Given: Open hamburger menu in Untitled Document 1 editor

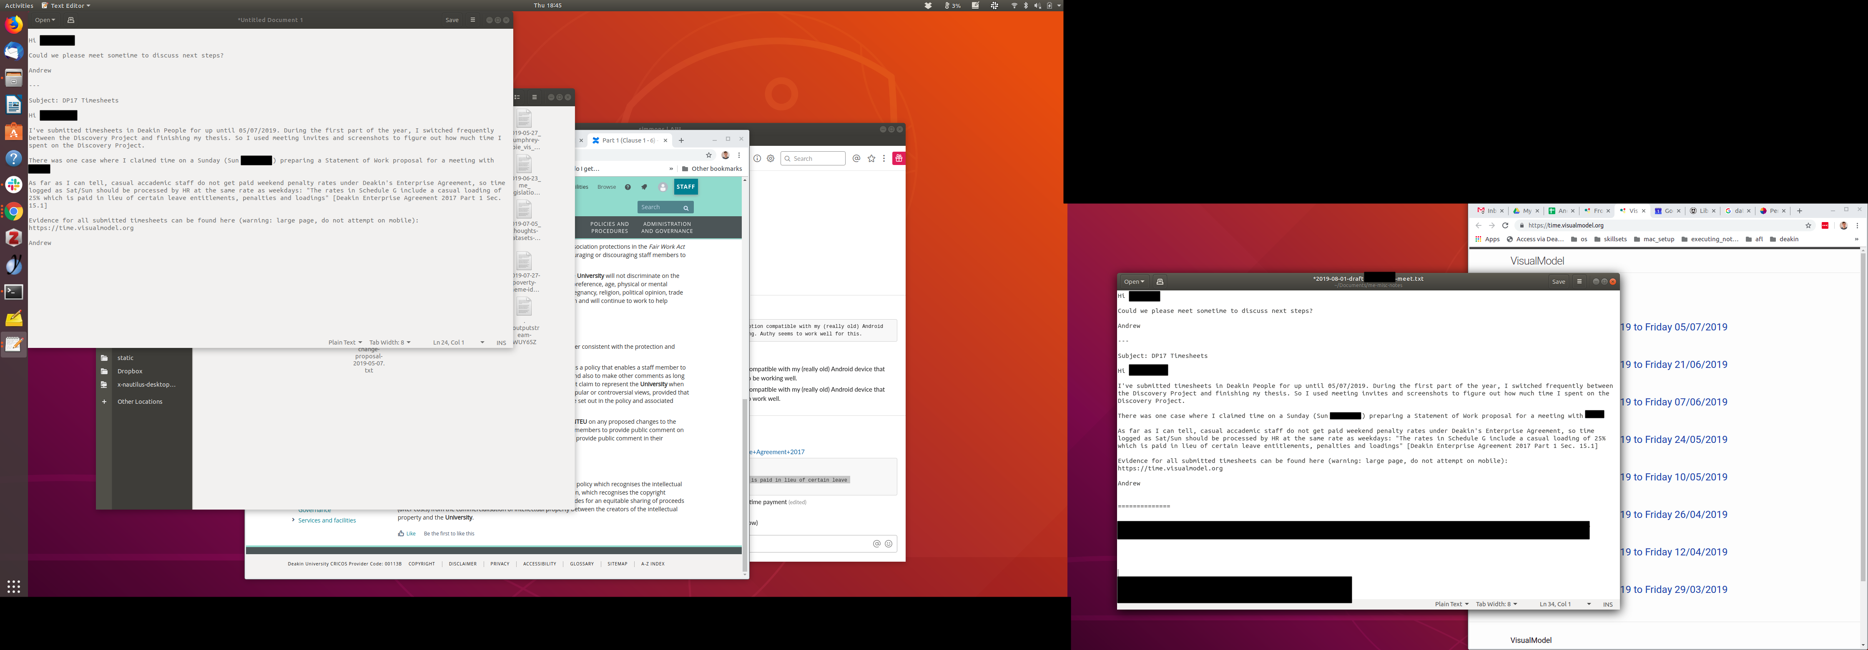Looking at the screenshot, I should point(473,20).
